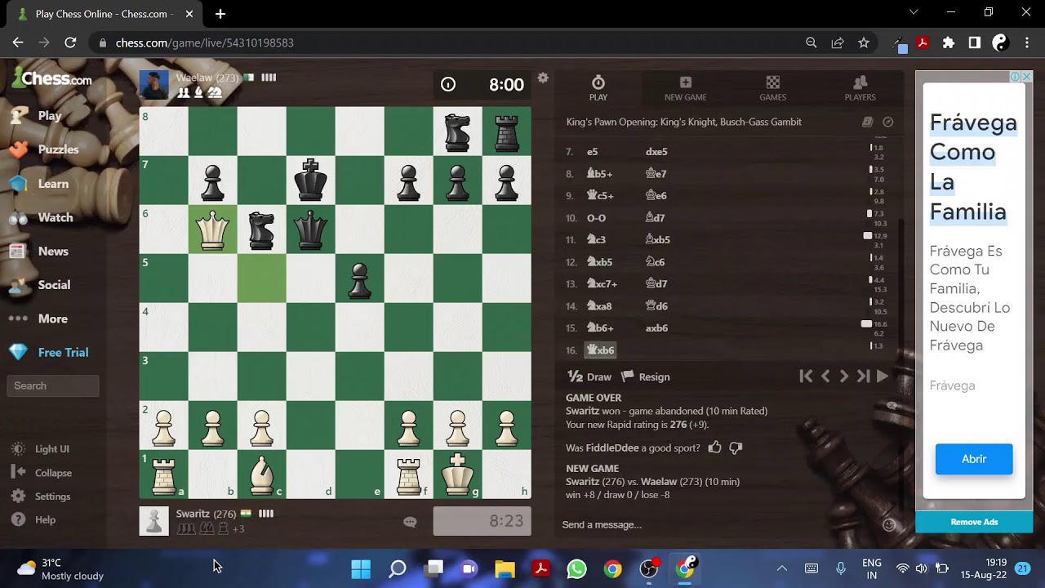Reload the page

pos(70,42)
